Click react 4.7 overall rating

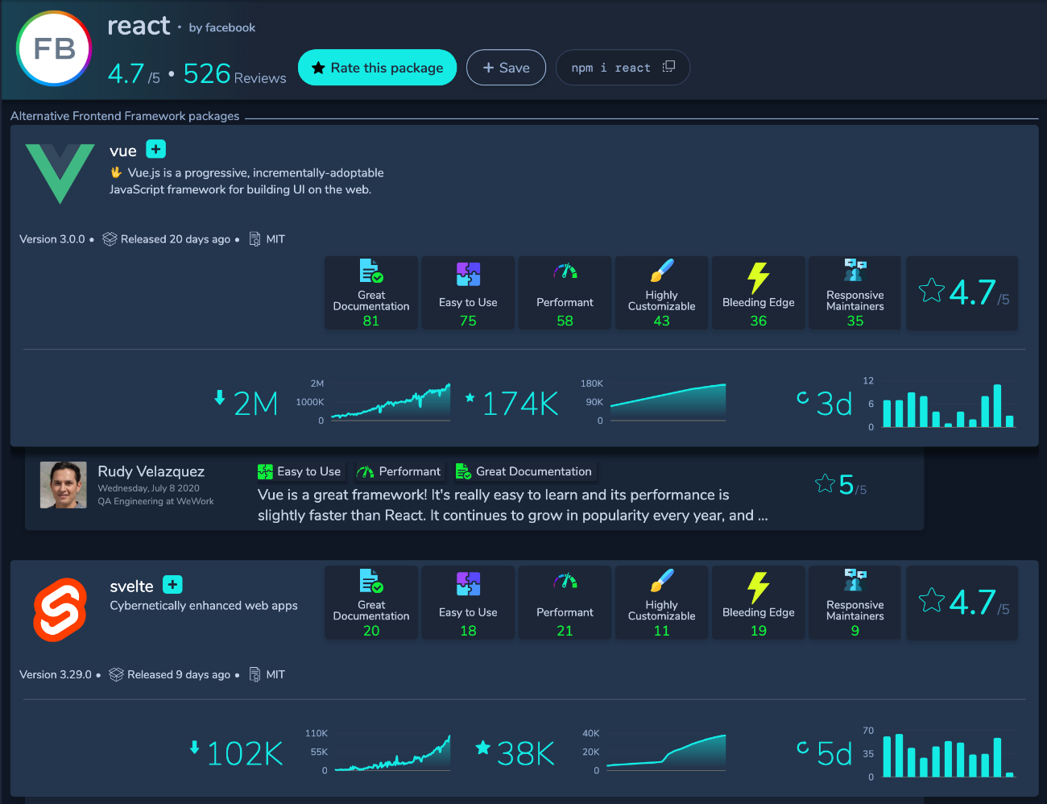134,74
